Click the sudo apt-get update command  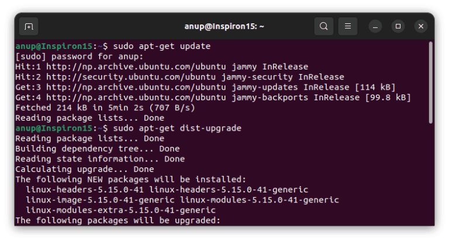(162, 46)
